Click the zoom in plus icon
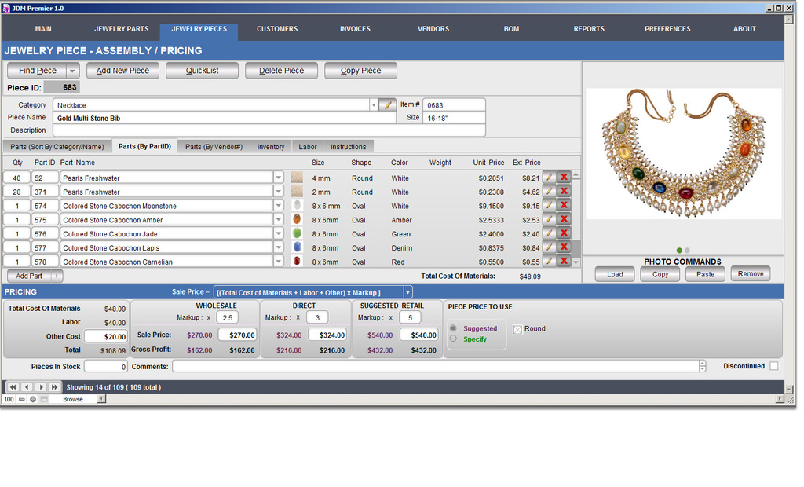Image resolution: width=804 pixels, height=487 pixels. (33, 400)
